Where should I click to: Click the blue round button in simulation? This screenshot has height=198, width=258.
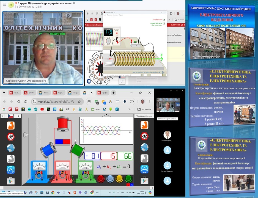coord(110,179)
